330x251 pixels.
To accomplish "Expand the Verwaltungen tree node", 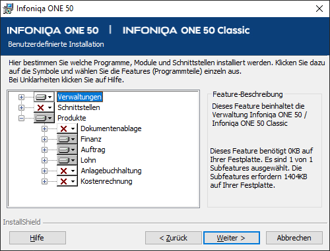I will pos(21,97).
